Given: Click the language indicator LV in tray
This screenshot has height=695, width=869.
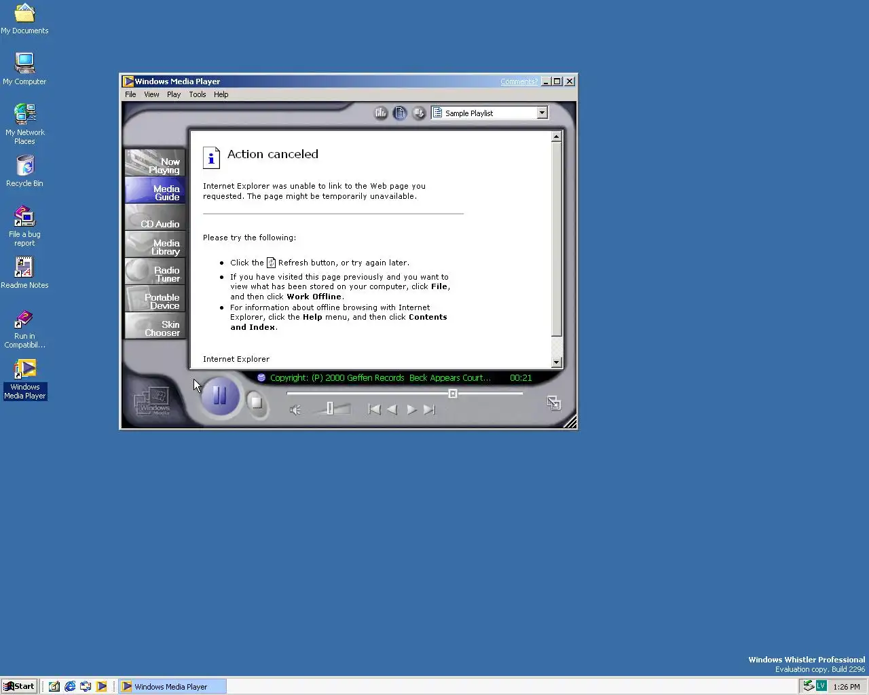Looking at the screenshot, I should click(821, 686).
